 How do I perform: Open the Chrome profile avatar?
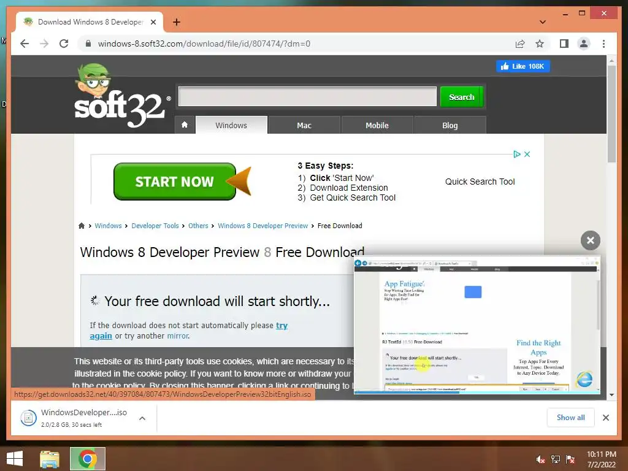(x=584, y=44)
